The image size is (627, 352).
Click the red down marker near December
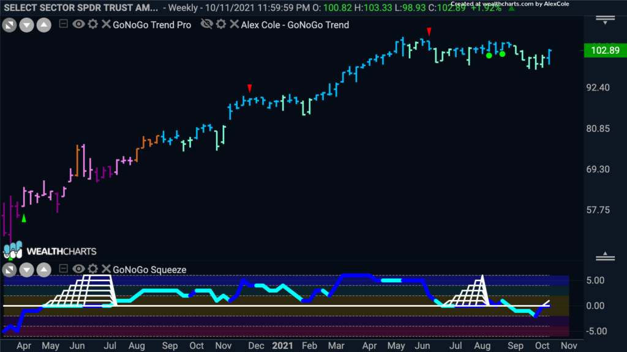(250, 88)
